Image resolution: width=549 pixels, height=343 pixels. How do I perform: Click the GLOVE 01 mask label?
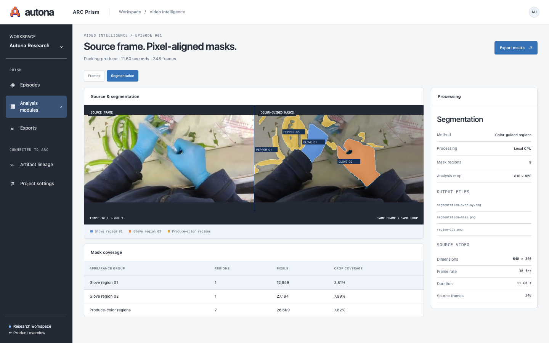click(x=313, y=142)
